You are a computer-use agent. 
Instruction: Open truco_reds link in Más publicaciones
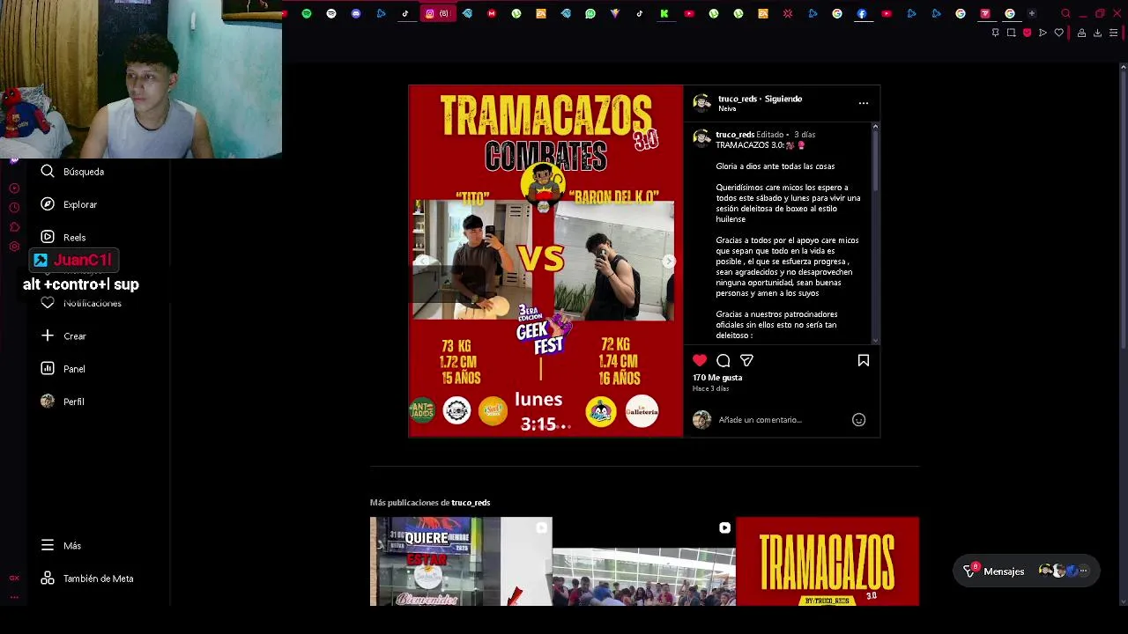click(471, 503)
